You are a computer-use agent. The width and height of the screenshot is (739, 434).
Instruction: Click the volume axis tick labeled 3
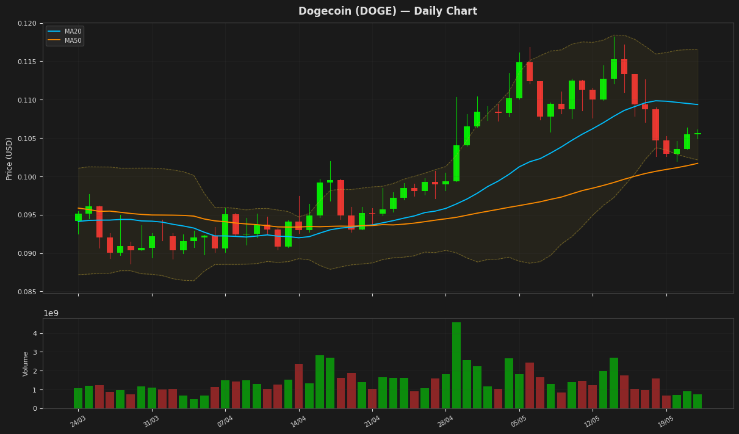(35, 352)
